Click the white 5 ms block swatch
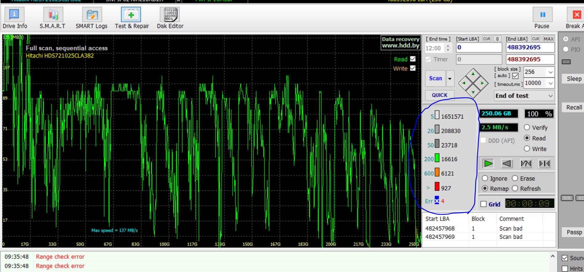This screenshot has width=584, height=272. click(x=437, y=115)
